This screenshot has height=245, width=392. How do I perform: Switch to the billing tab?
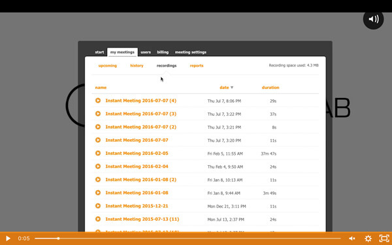click(163, 52)
